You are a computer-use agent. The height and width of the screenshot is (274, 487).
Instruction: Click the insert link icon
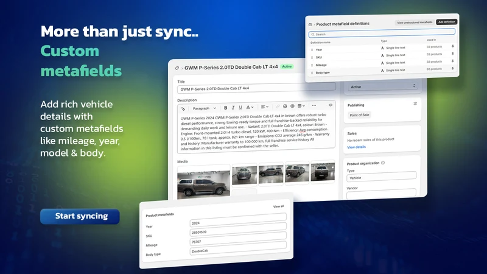pos(278,106)
